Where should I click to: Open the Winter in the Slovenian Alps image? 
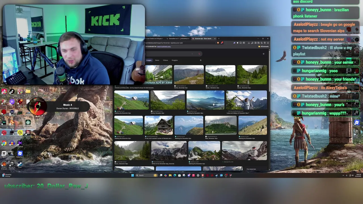[169, 150]
